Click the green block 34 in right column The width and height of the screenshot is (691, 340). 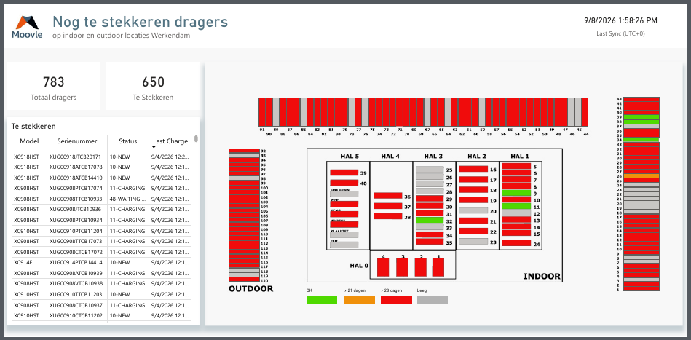click(x=641, y=140)
